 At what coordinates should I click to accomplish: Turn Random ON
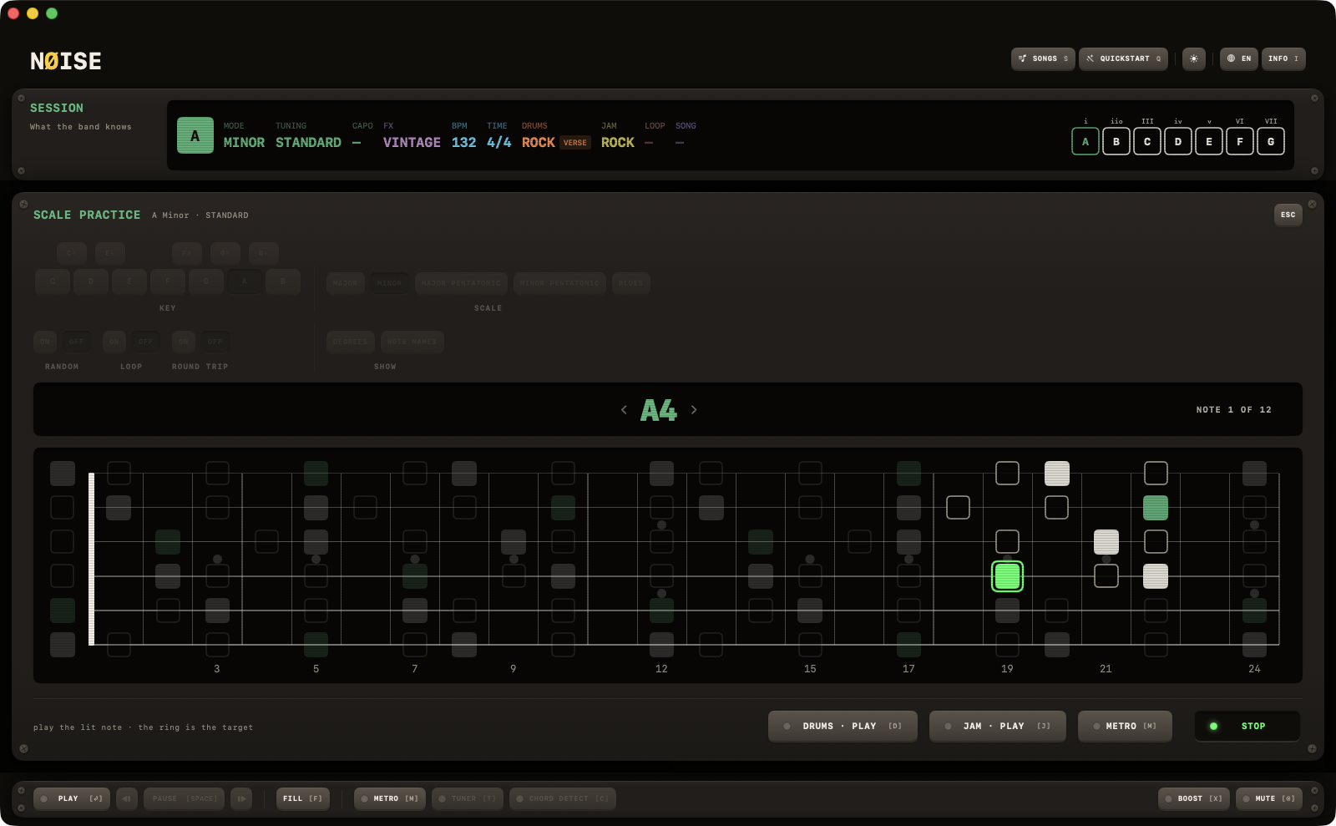pos(45,342)
